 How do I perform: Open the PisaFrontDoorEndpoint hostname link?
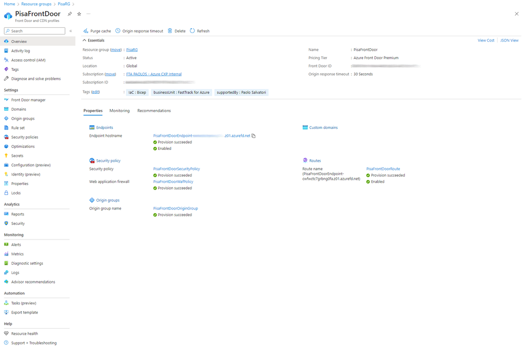(202, 136)
